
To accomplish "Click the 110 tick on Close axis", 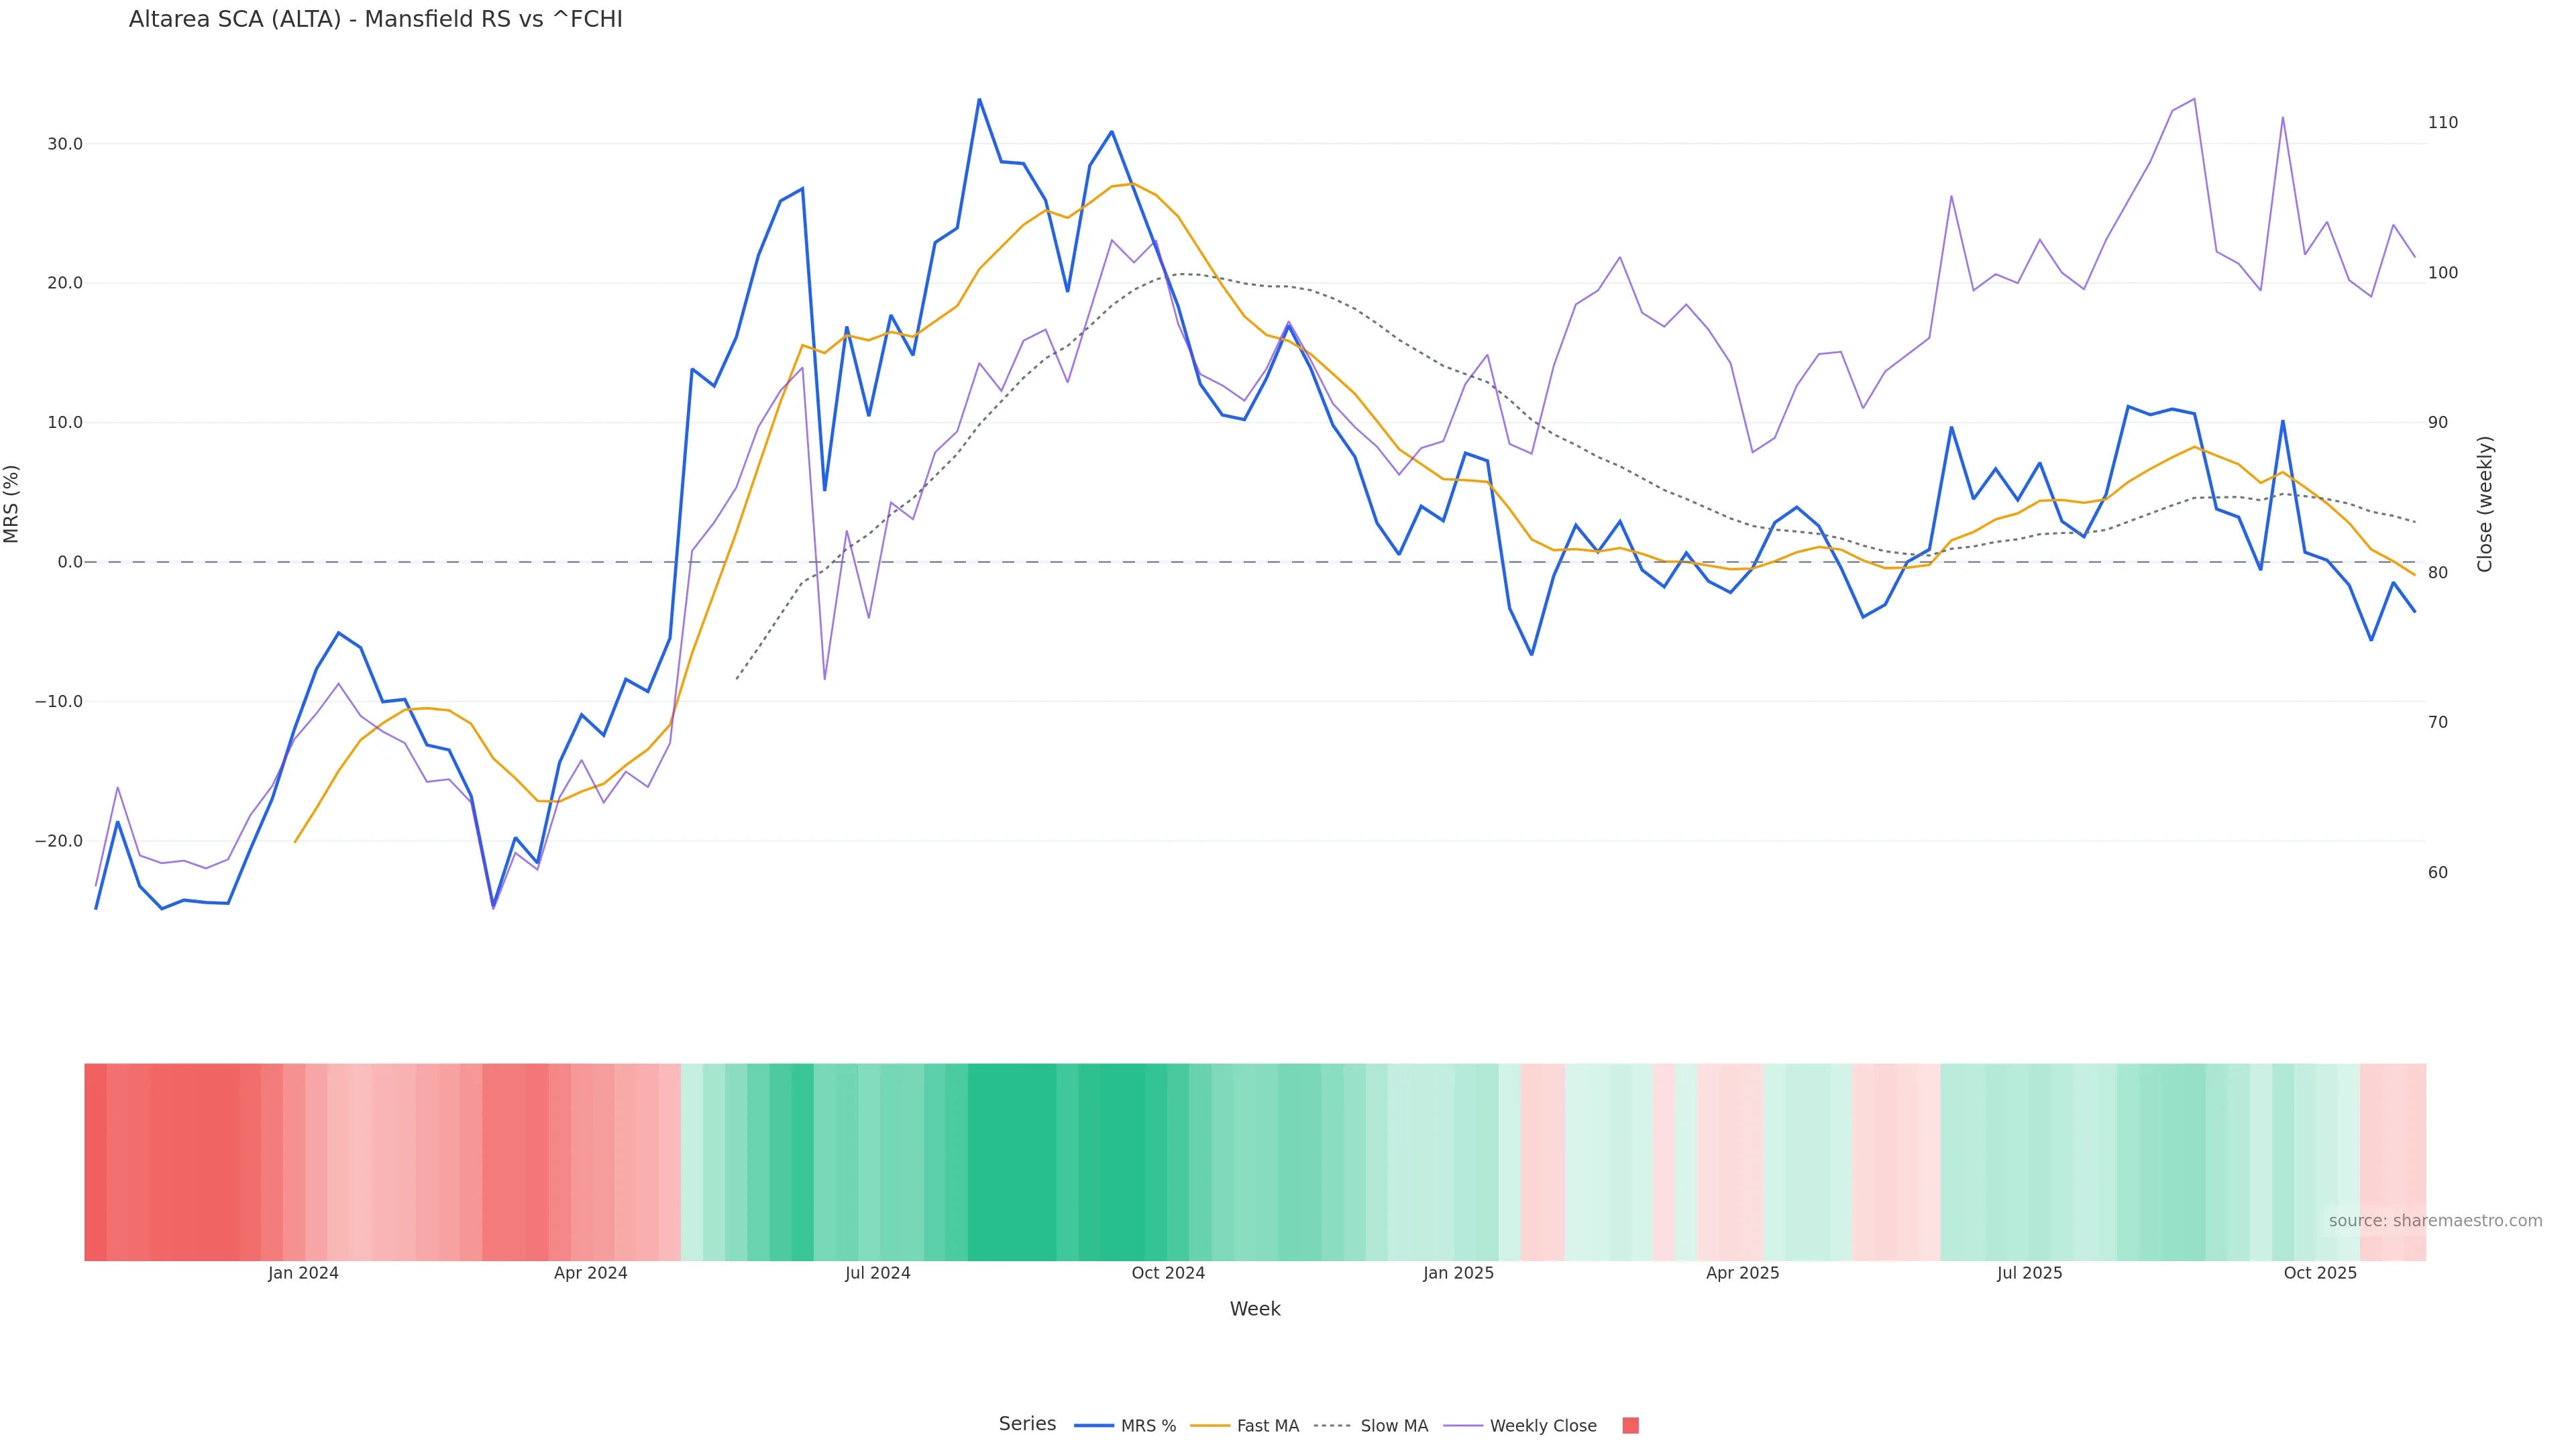I will point(2442,123).
